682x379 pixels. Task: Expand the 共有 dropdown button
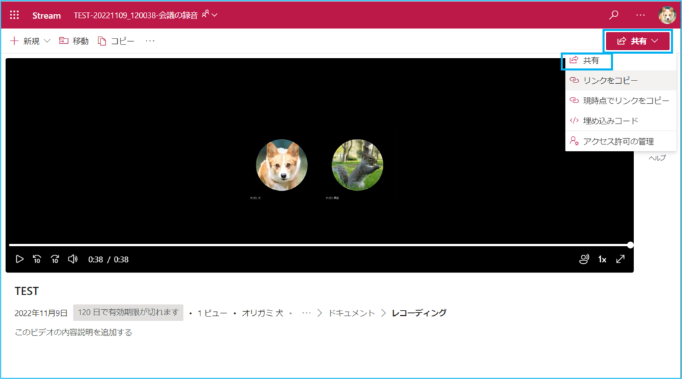(637, 41)
